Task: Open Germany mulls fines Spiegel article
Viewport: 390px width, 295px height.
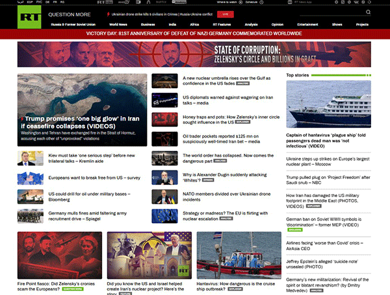Action: coord(88,216)
